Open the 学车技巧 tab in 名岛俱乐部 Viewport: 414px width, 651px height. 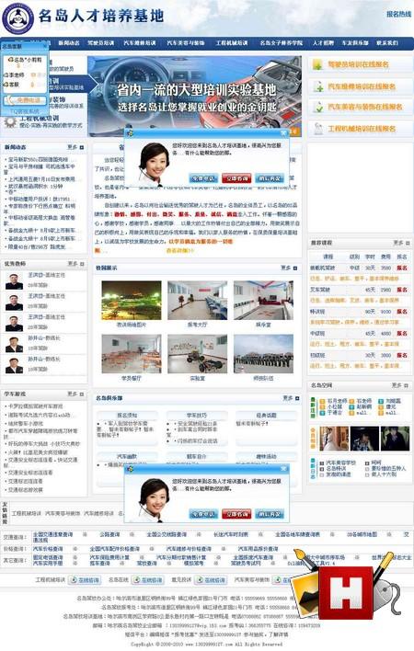click(197, 415)
